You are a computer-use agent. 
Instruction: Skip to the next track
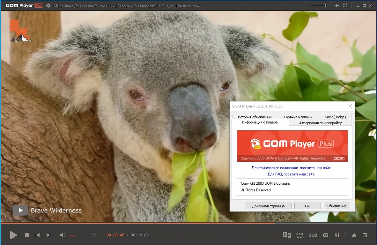(x=48, y=235)
